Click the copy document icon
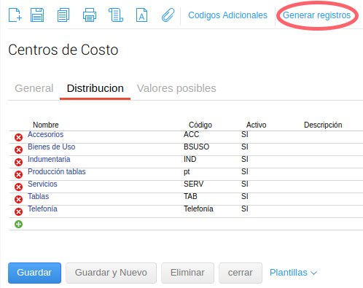Image resolution: width=363 pixels, height=288 pixels. tap(63, 15)
